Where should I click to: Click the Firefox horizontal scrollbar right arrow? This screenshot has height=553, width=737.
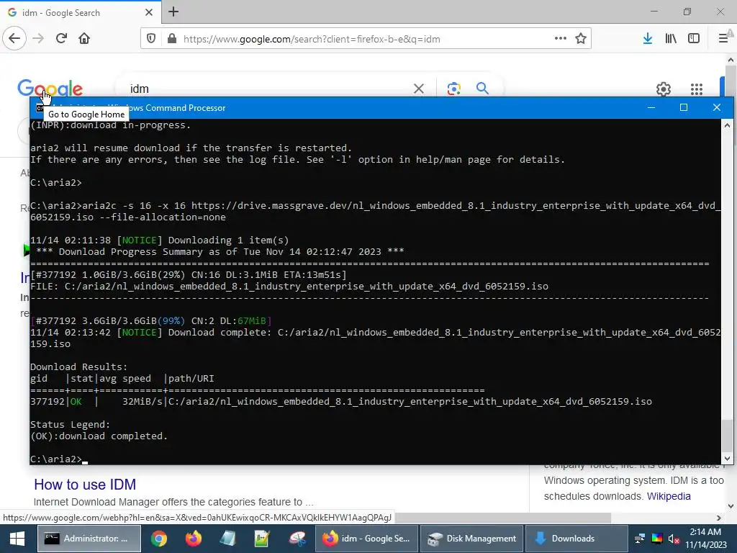click(x=719, y=518)
